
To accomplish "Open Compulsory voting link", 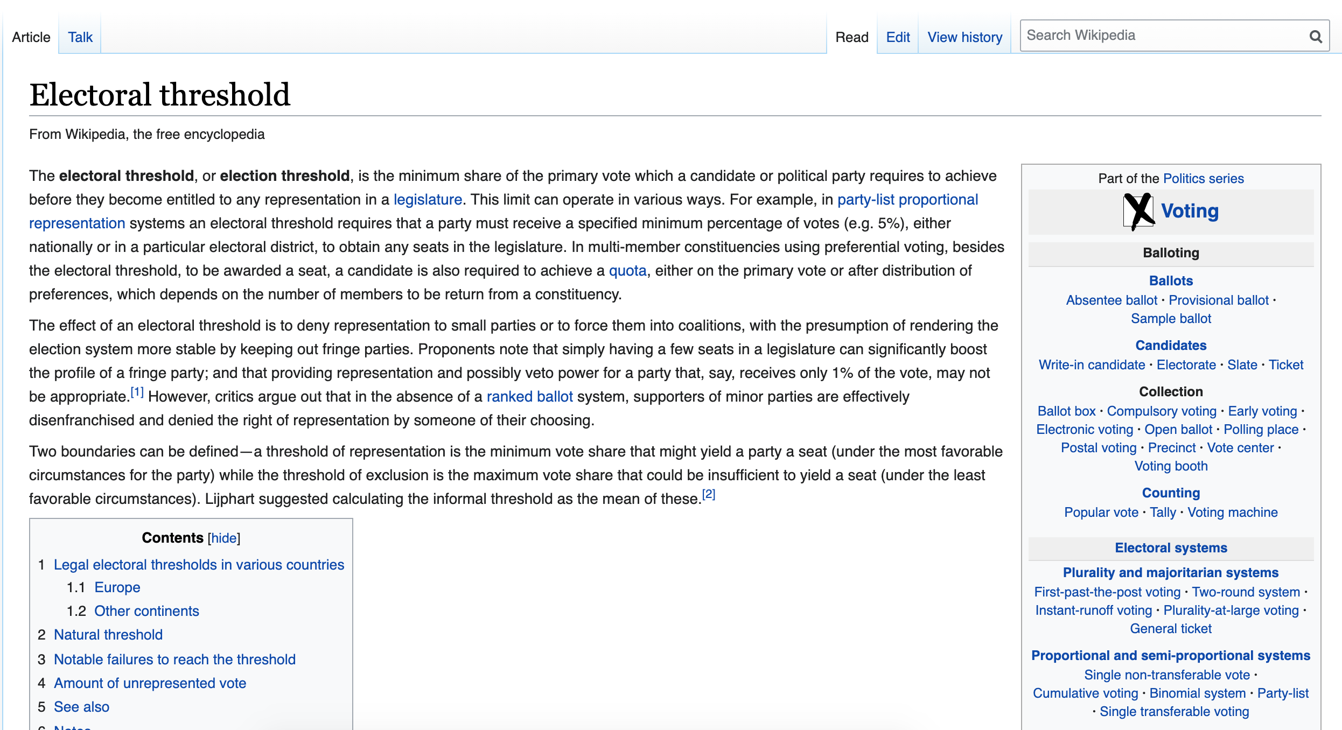I will (x=1162, y=411).
